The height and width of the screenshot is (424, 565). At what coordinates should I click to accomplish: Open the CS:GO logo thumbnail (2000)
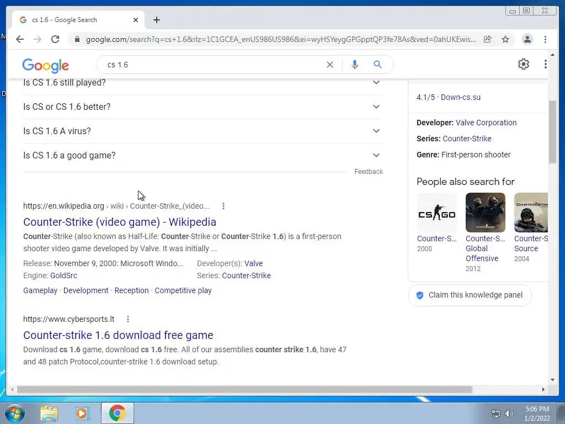point(437,213)
